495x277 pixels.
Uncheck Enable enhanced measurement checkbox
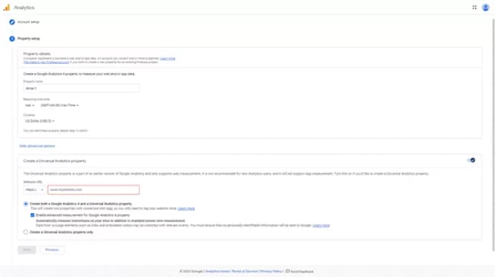click(x=32, y=215)
